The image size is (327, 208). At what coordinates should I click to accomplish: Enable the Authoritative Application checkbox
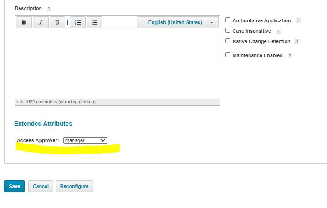228,20
